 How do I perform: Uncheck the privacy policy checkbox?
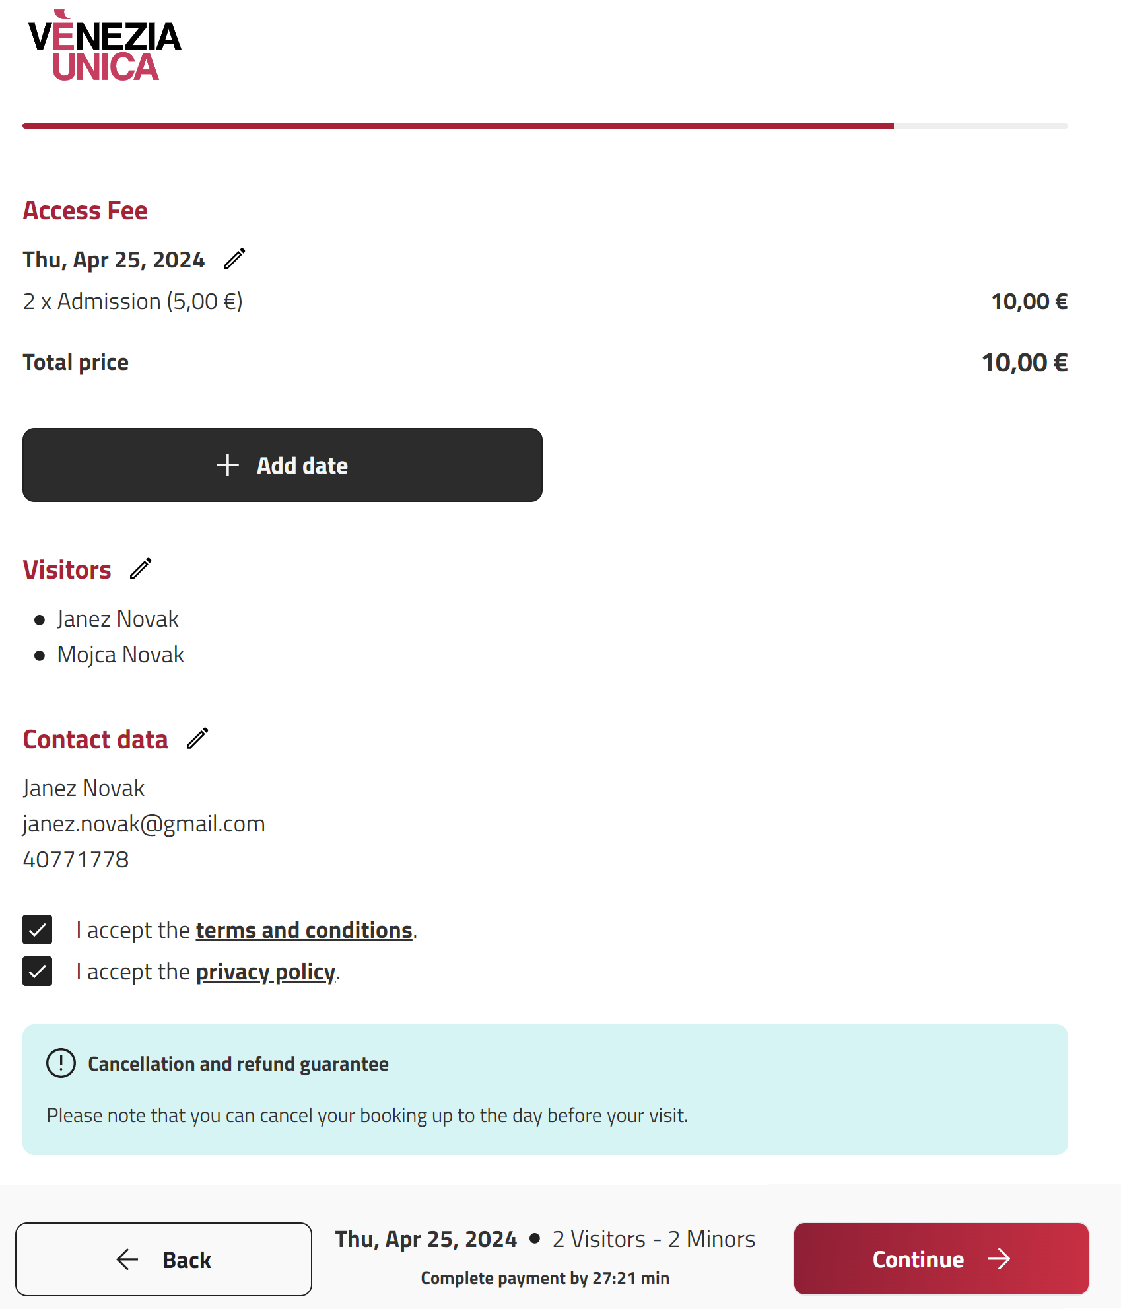[38, 972]
